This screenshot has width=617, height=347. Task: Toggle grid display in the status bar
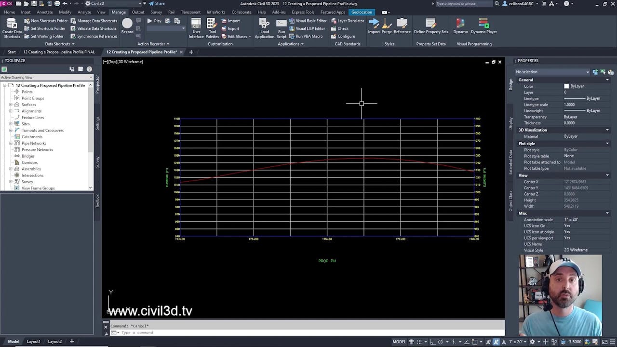click(x=412, y=342)
